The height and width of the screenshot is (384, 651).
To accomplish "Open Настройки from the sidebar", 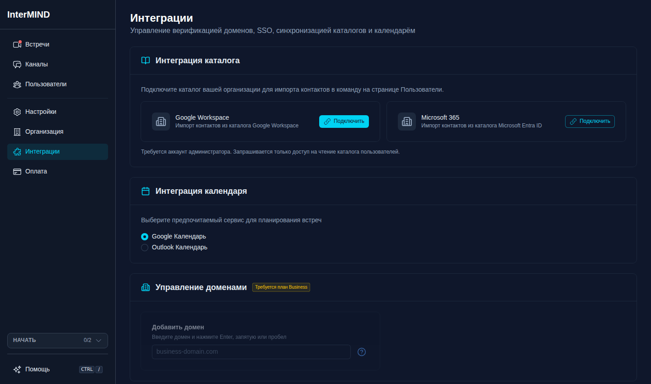I will (x=57, y=112).
